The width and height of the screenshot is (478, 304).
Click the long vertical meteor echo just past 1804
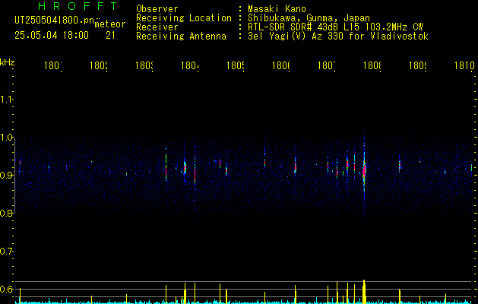click(x=195, y=173)
